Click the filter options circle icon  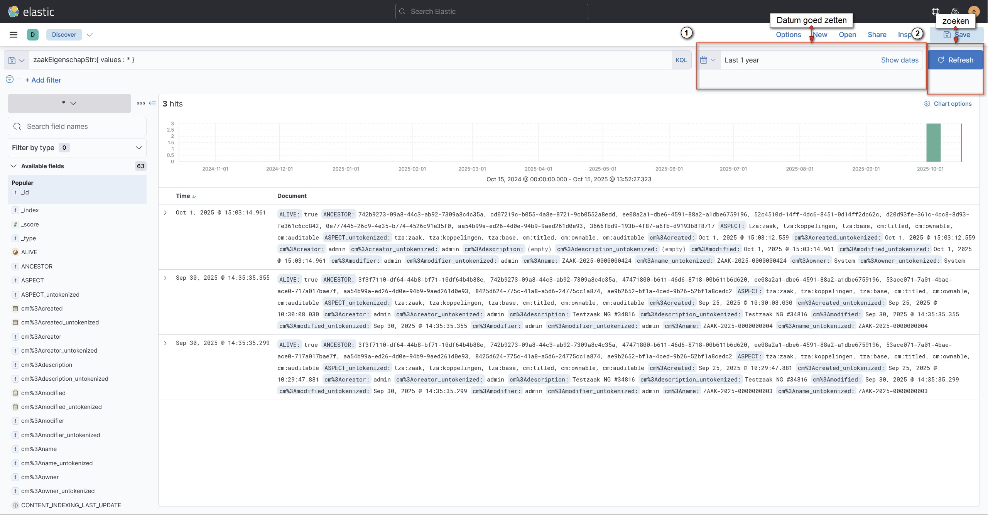(10, 79)
